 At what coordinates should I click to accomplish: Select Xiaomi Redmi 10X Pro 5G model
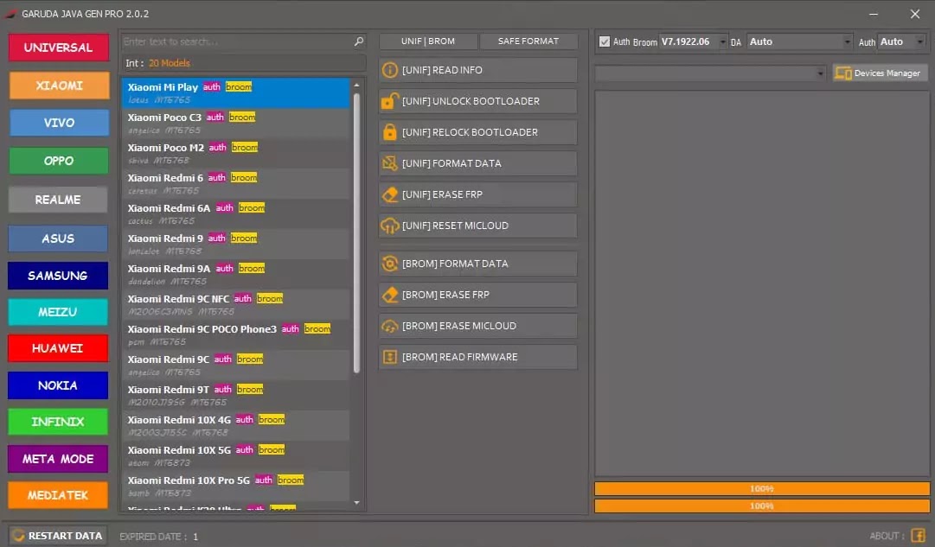click(235, 487)
